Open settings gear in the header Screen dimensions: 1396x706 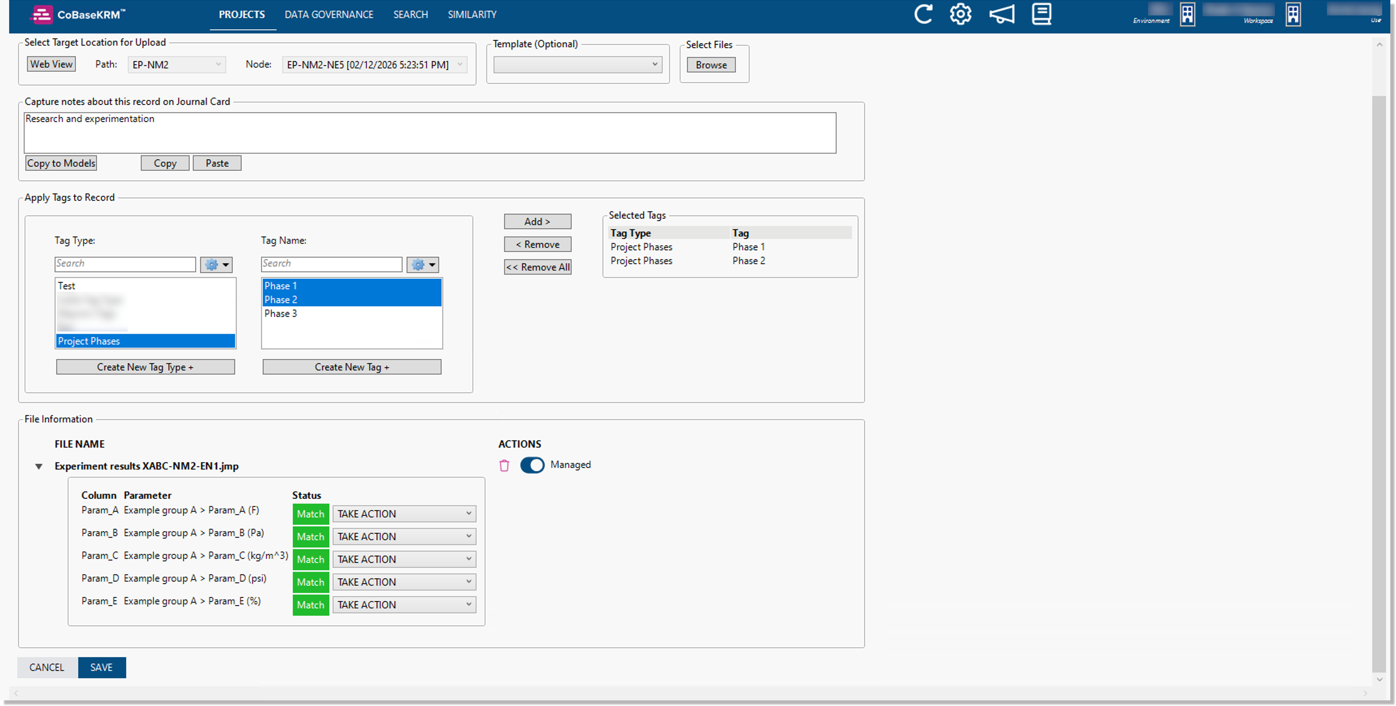(x=960, y=14)
